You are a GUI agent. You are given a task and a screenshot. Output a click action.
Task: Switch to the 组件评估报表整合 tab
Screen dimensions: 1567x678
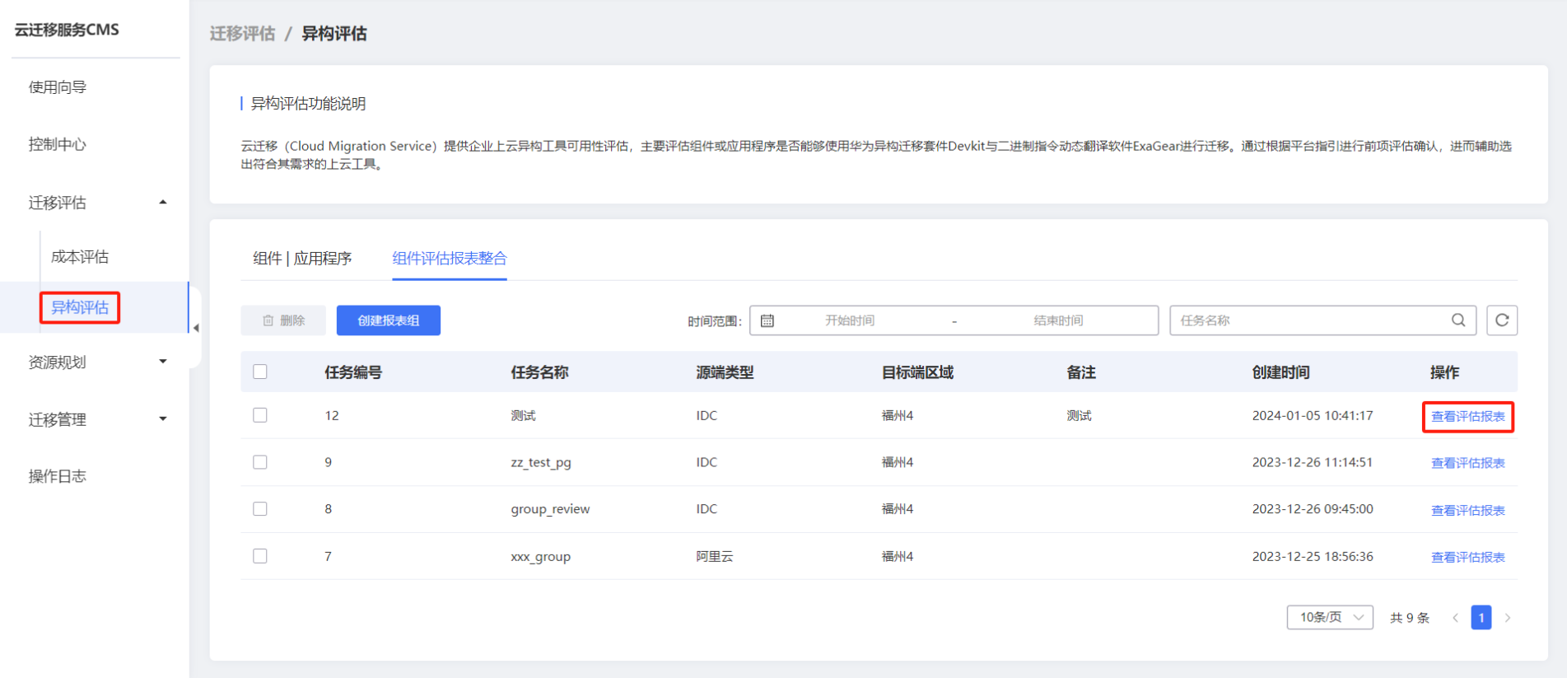coord(450,259)
